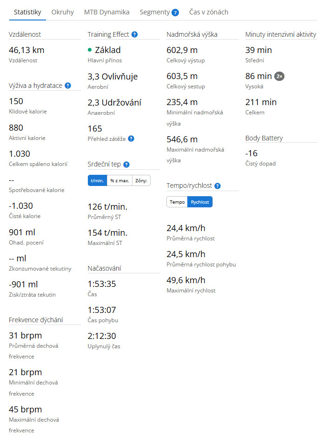Image resolution: width=330 pixels, height=444 pixels.
Task: Open the Srdeční tep help icon
Action: pyautogui.click(x=126, y=165)
